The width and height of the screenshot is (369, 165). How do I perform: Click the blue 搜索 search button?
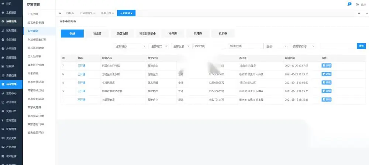click(362, 46)
